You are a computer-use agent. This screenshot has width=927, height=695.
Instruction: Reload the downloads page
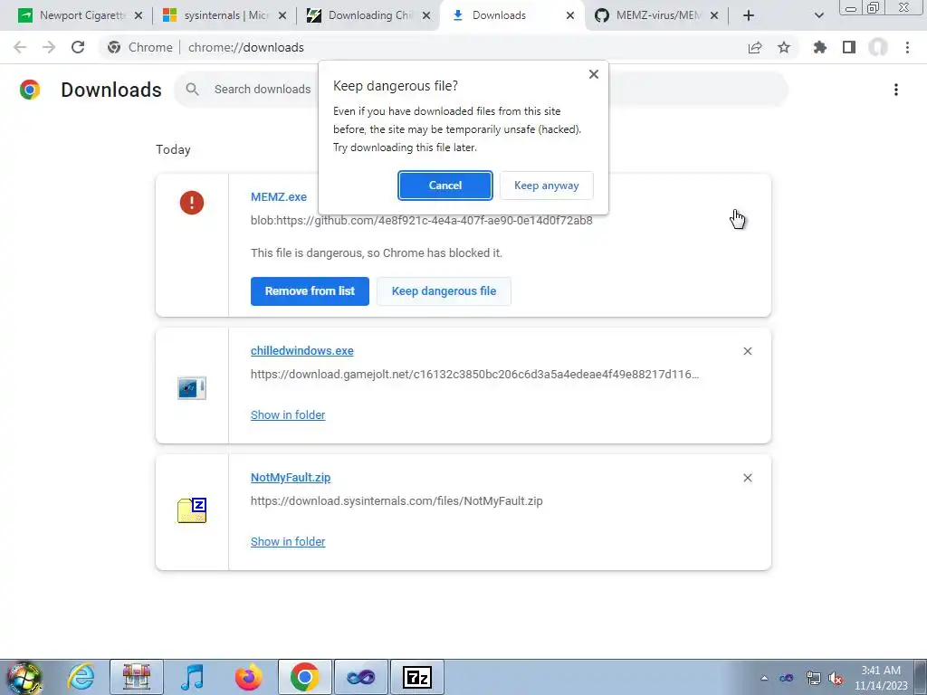coord(78,47)
